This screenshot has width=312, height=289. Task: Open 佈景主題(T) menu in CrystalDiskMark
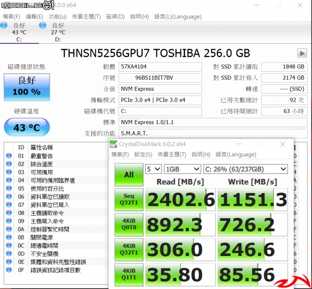tap(172, 154)
